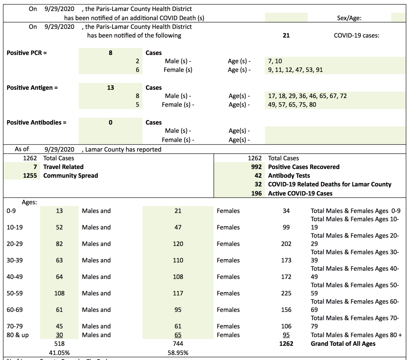Image resolution: width=412 pixels, height=360 pixels.
Task: Click the 'Ages:' heading
Action: (x=29, y=202)
